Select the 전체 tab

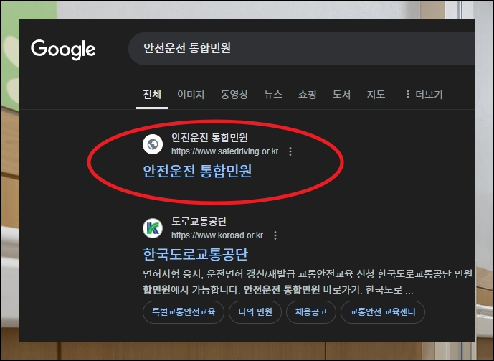coord(152,94)
